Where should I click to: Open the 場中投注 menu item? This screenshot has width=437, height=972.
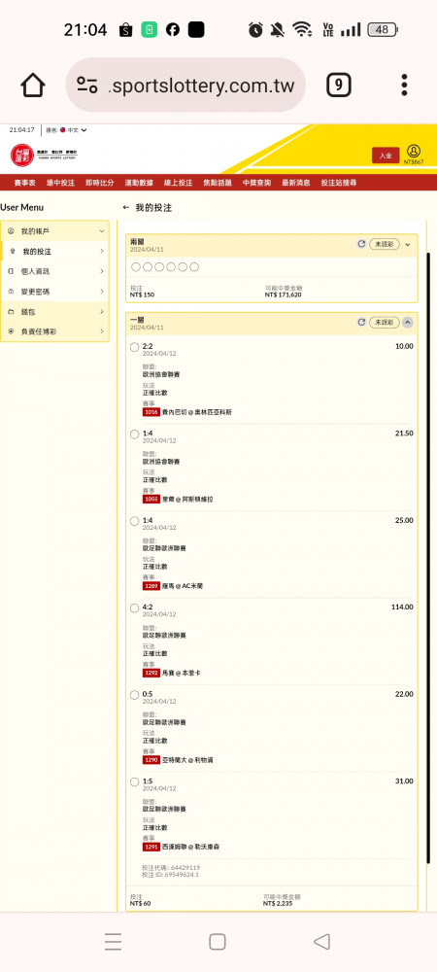(60, 183)
